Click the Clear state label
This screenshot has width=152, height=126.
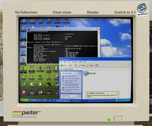(62, 12)
